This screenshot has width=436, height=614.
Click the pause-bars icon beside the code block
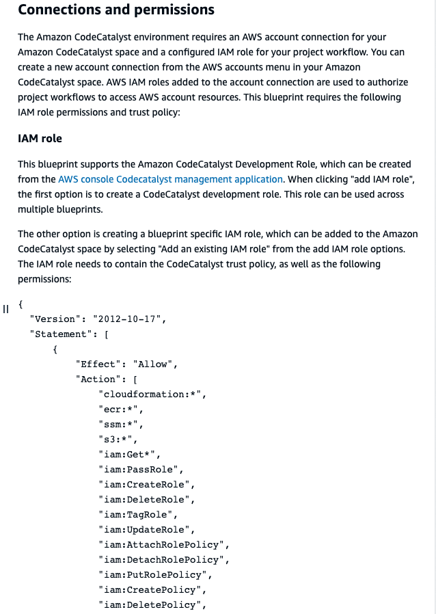click(6, 308)
